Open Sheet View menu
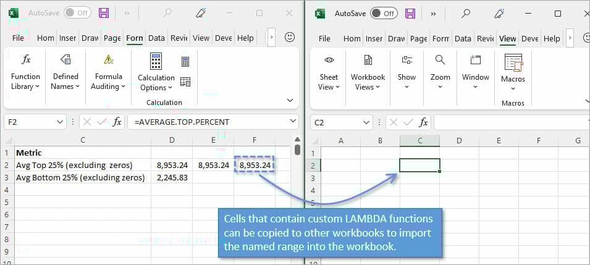Image resolution: width=590 pixels, height=265 pixels. tap(329, 72)
